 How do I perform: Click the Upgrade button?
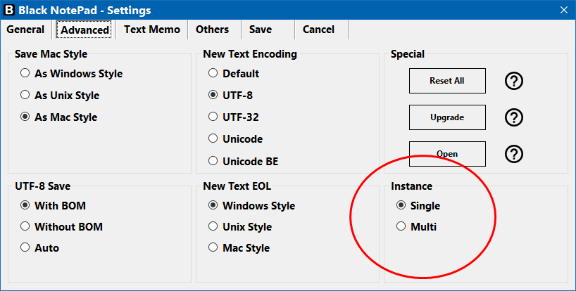(447, 117)
